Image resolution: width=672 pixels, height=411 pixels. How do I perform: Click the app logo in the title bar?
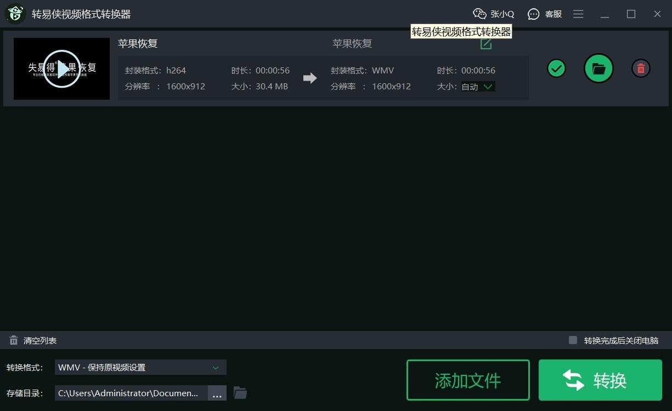pos(15,14)
